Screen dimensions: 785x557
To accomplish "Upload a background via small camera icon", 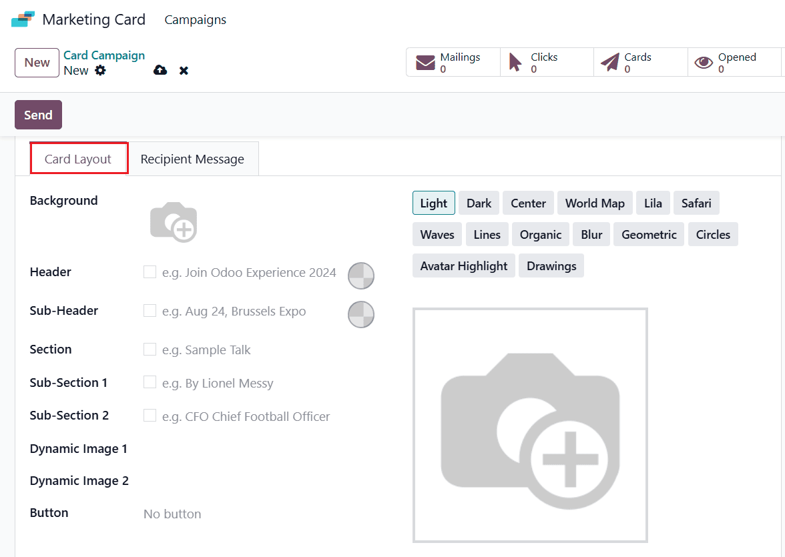I will (x=174, y=222).
